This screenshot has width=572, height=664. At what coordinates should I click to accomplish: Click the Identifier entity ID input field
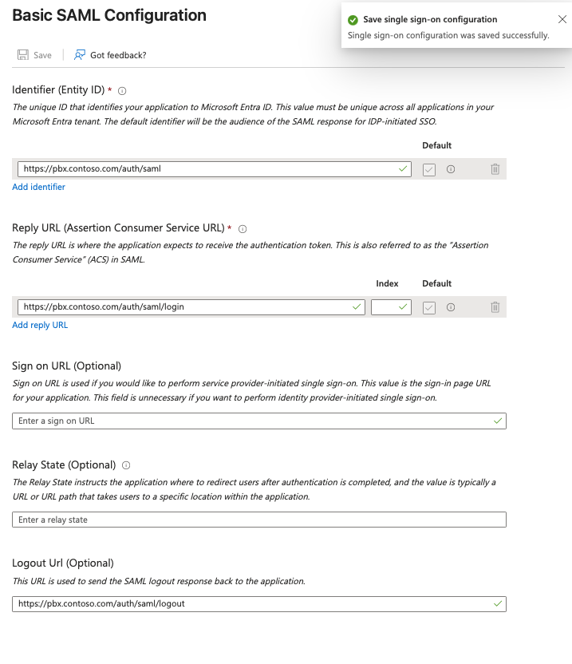[x=207, y=169]
